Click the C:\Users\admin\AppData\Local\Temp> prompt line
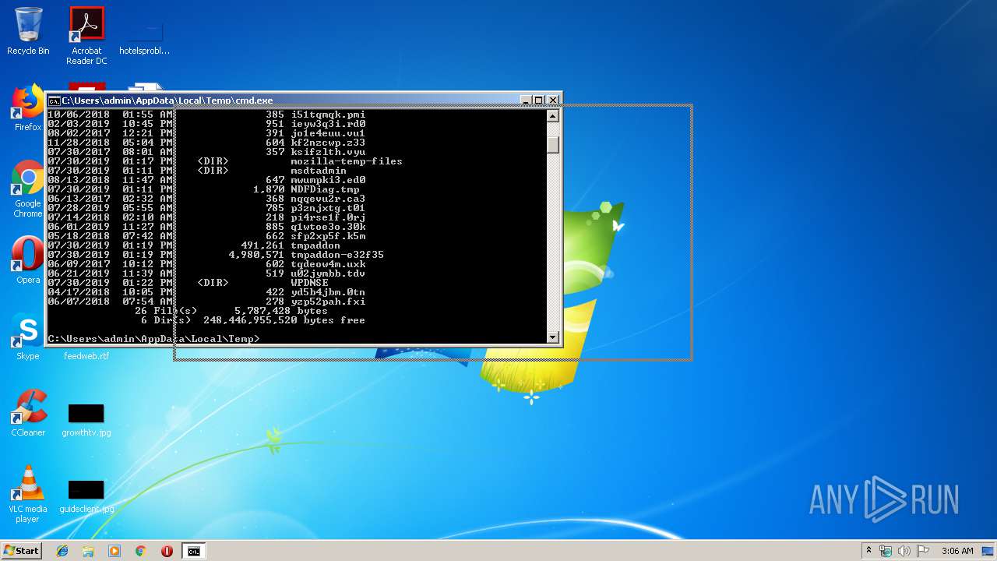 pyautogui.click(x=153, y=339)
